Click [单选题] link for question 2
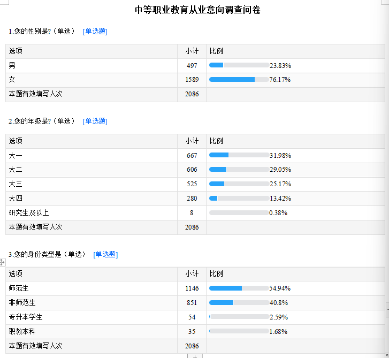The image size is (389, 358). click(95, 121)
